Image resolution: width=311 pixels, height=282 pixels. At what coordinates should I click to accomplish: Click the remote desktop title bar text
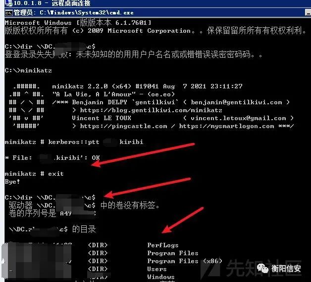click(52, 3)
